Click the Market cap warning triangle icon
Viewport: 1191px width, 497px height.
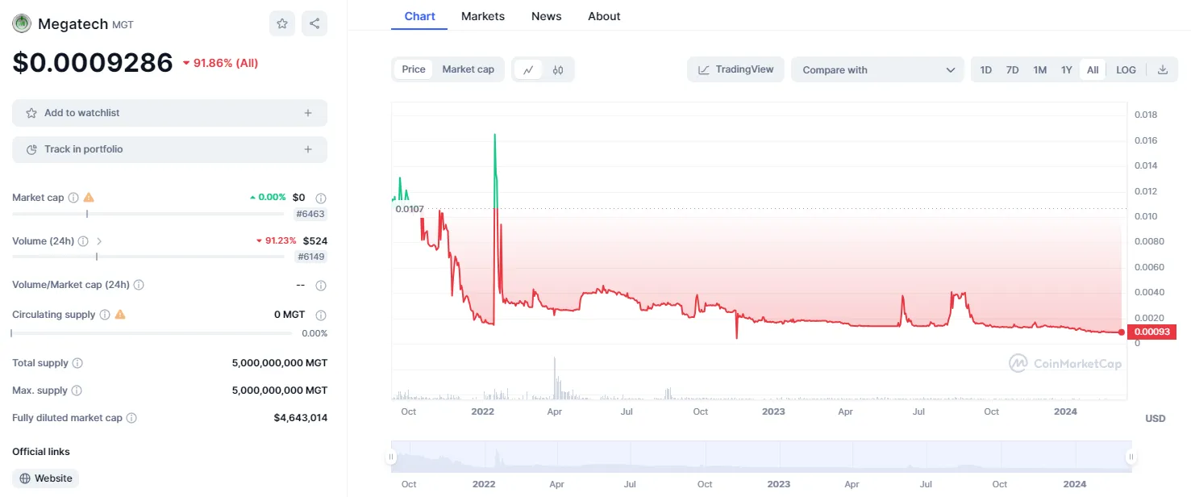tap(89, 198)
